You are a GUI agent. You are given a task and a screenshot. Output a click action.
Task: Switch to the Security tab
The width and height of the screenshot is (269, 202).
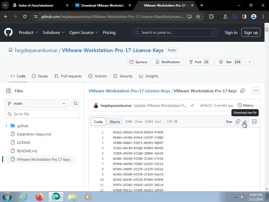click(123, 76)
